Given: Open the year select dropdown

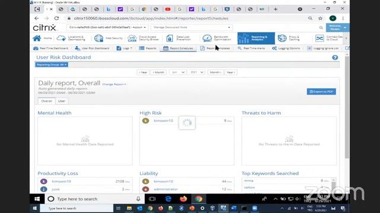Looking at the screenshot, I should point(196,72).
